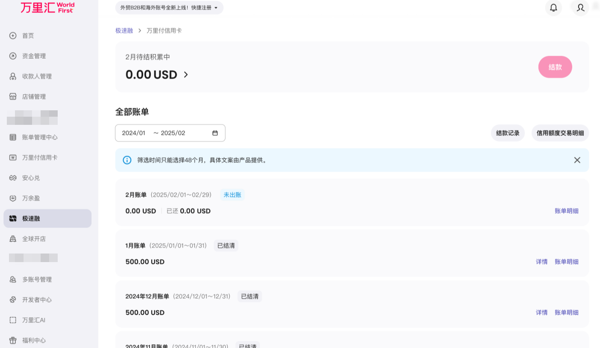
Task: Click the notification bell icon
Action: pyautogui.click(x=553, y=8)
